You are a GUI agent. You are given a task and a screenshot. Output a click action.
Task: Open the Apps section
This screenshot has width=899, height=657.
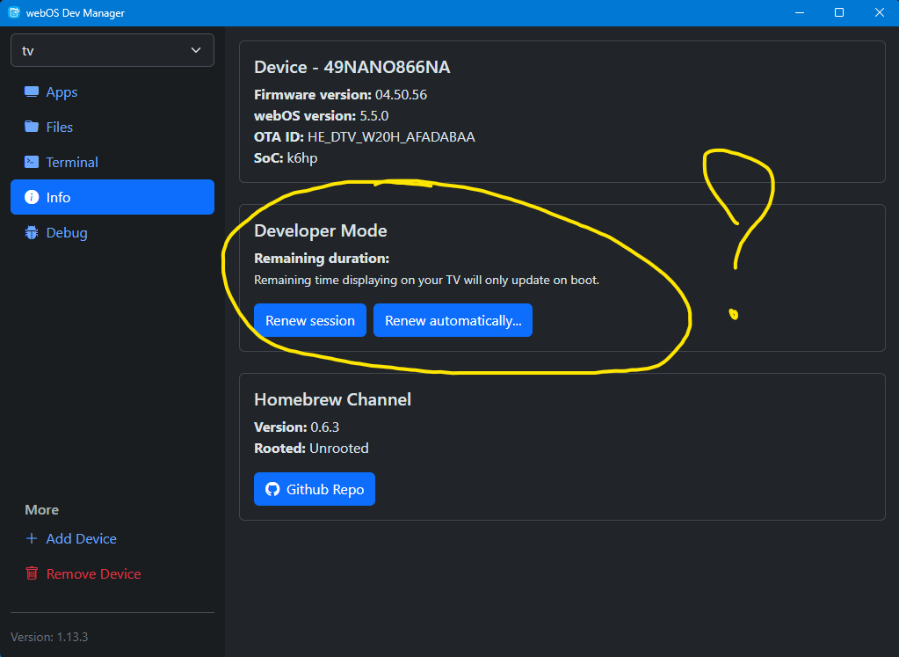62,92
